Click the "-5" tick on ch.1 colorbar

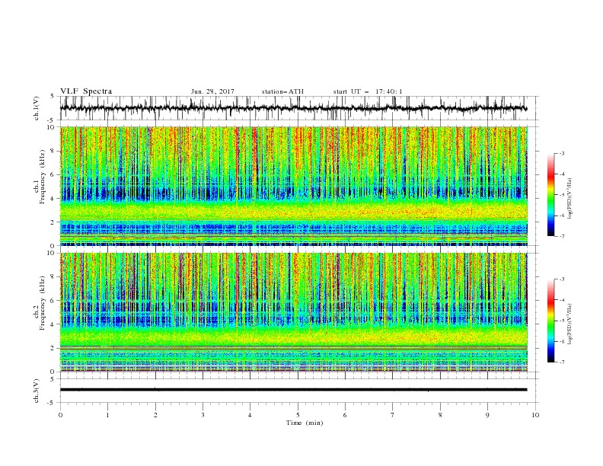[562, 195]
